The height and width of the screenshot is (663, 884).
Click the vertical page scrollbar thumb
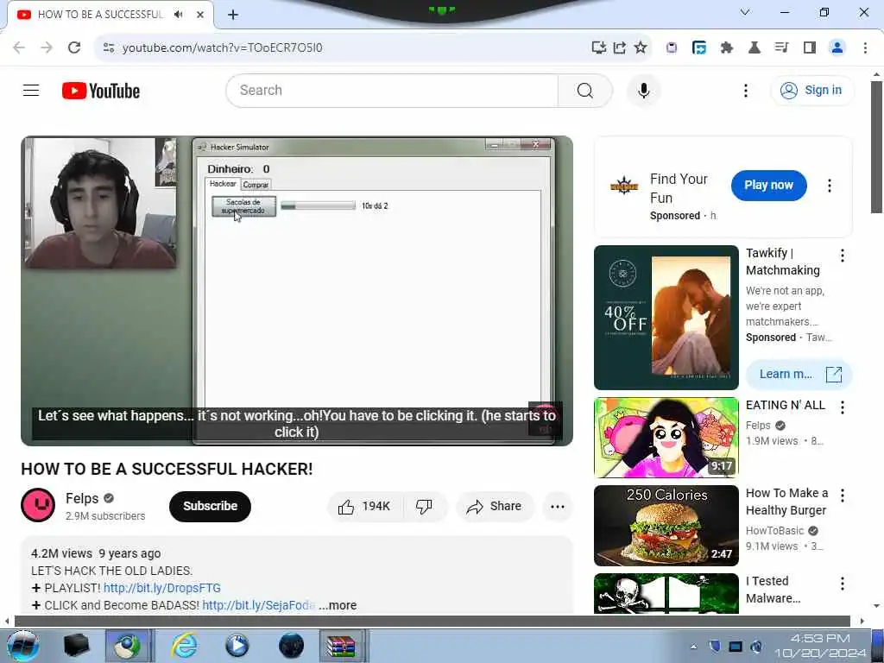(x=876, y=147)
